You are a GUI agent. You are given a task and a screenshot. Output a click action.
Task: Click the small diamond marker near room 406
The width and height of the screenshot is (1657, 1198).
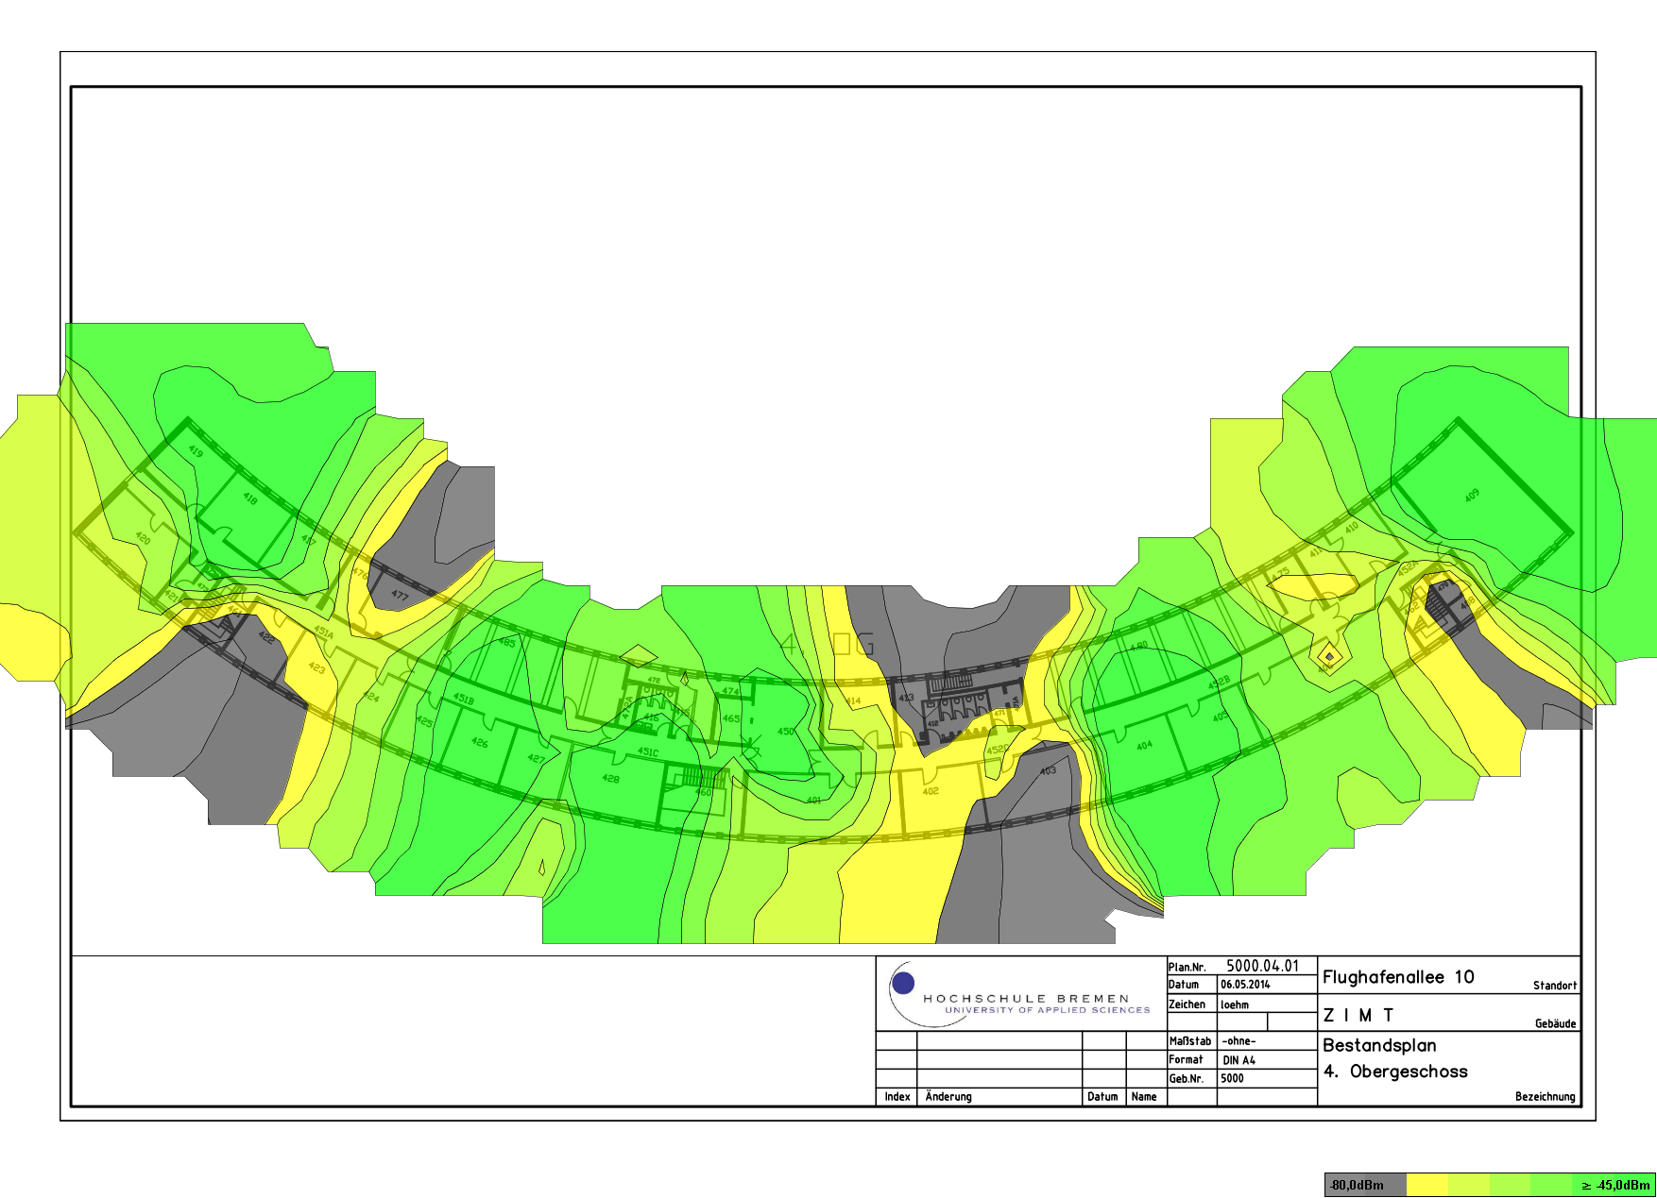coord(1328,655)
